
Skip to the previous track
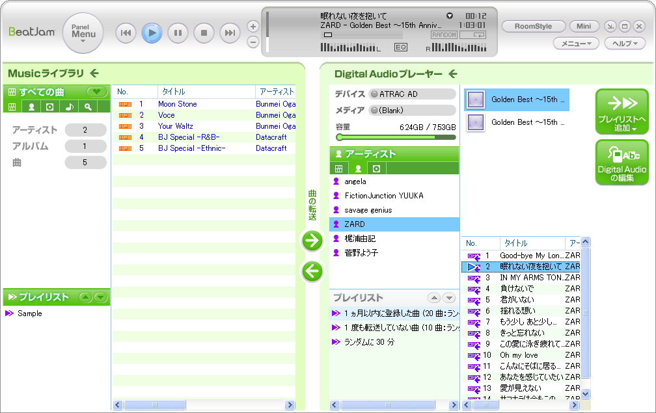(x=126, y=33)
